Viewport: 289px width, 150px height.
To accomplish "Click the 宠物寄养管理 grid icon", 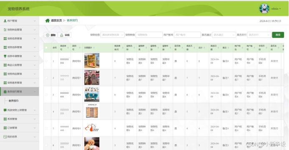I will pos(5,82).
